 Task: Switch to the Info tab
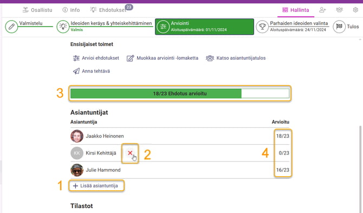point(71,10)
